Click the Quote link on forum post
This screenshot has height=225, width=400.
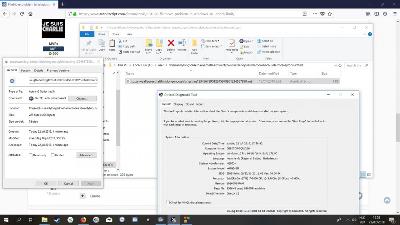(95, 196)
